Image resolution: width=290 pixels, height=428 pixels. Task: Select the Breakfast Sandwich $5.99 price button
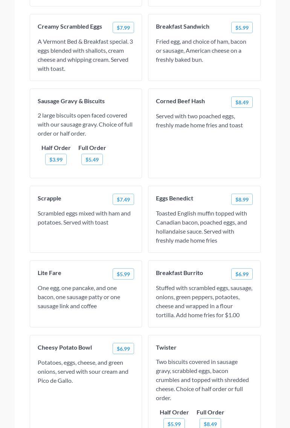pyautogui.click(x=242, y=28)
